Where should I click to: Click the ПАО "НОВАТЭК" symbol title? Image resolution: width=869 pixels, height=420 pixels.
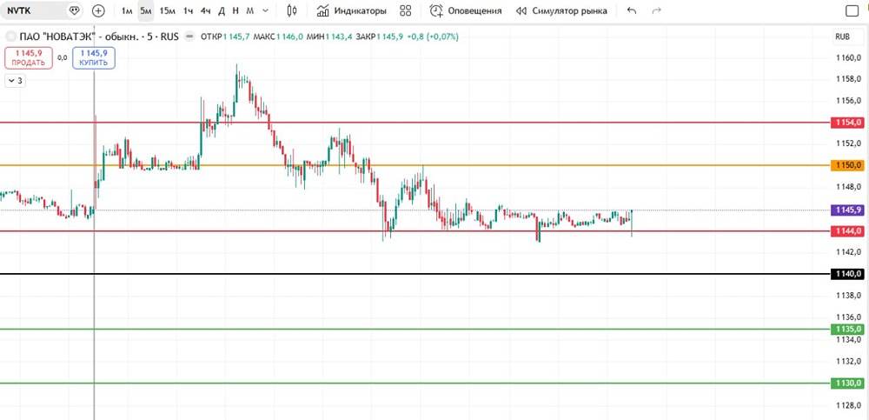99,37
